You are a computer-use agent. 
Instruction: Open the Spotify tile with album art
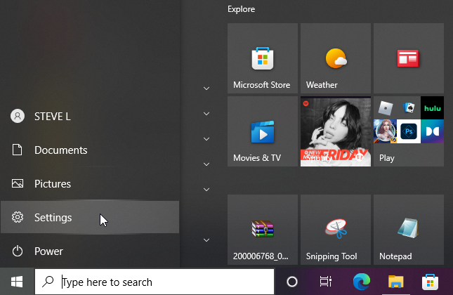(x=336, y=131)
